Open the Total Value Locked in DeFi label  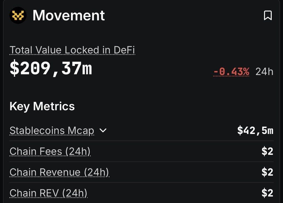click(x=72, y=50)
